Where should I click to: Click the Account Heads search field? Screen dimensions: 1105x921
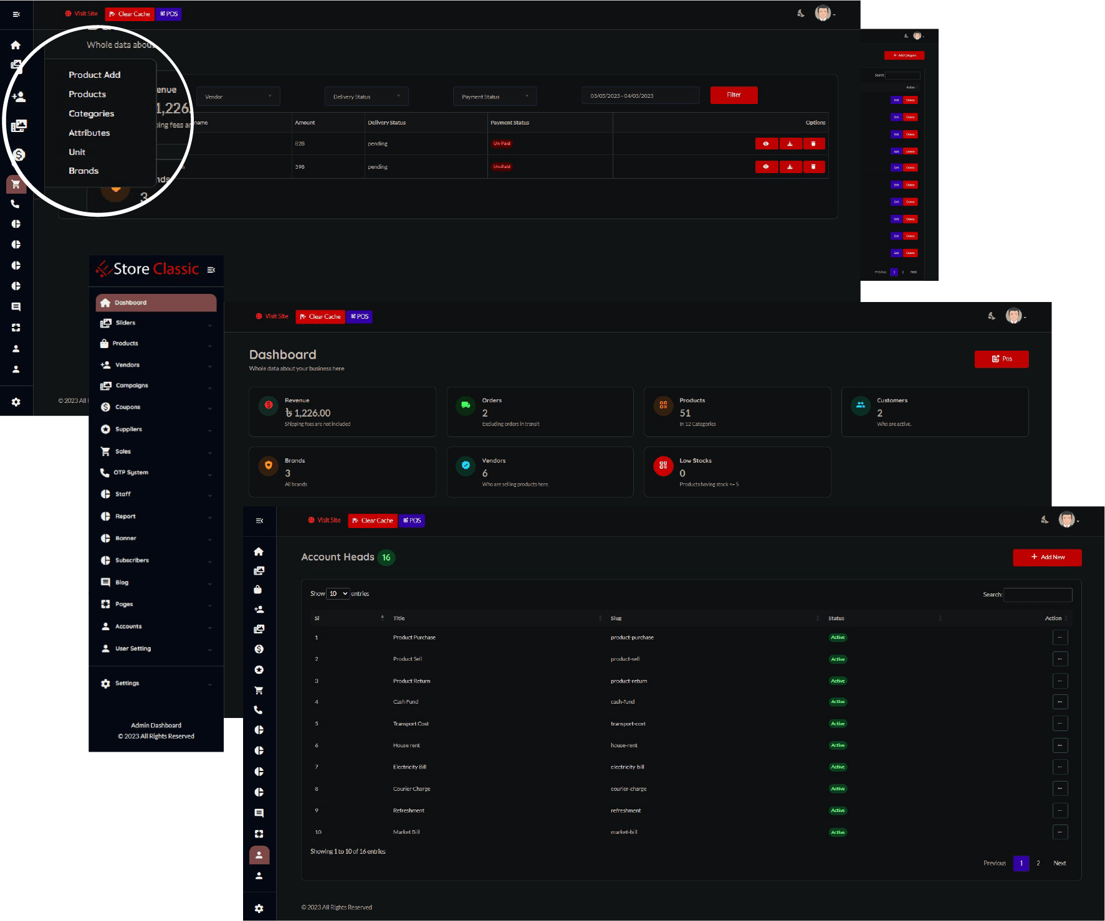[1038, 595]
